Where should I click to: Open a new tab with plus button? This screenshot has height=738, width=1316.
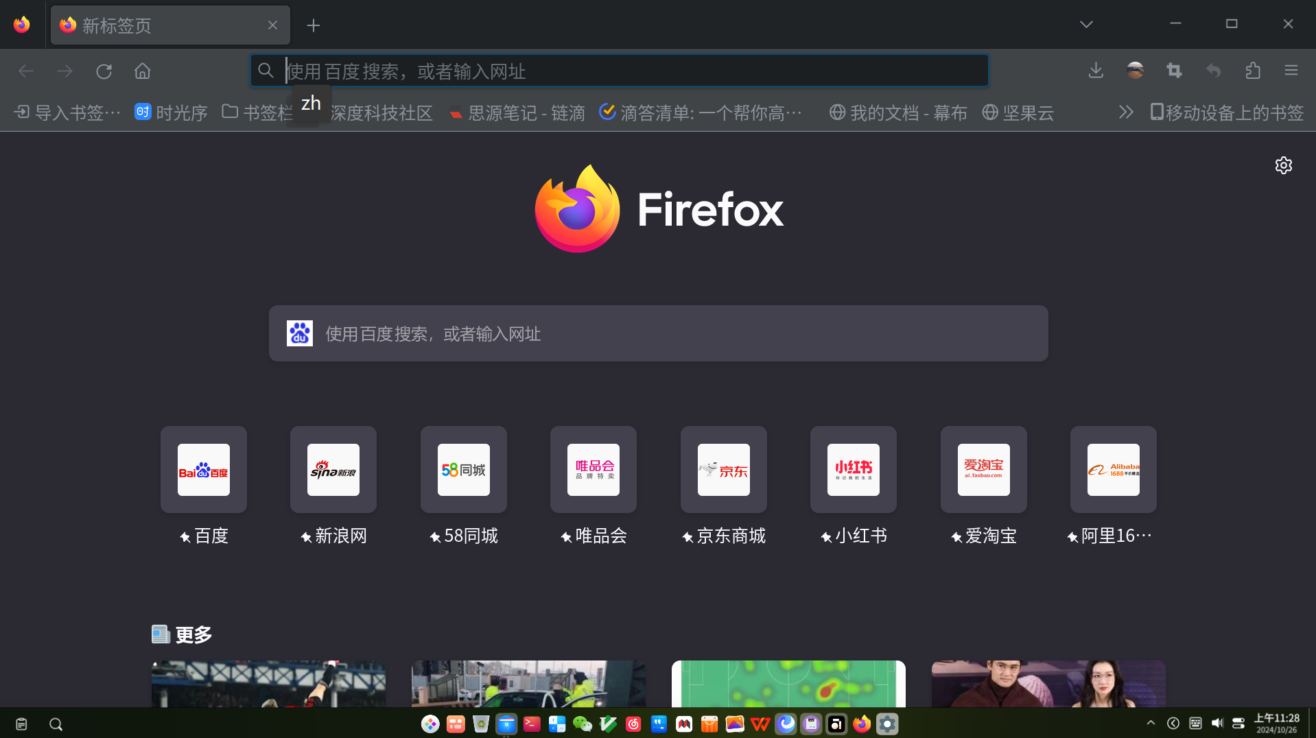pos(314,25)
